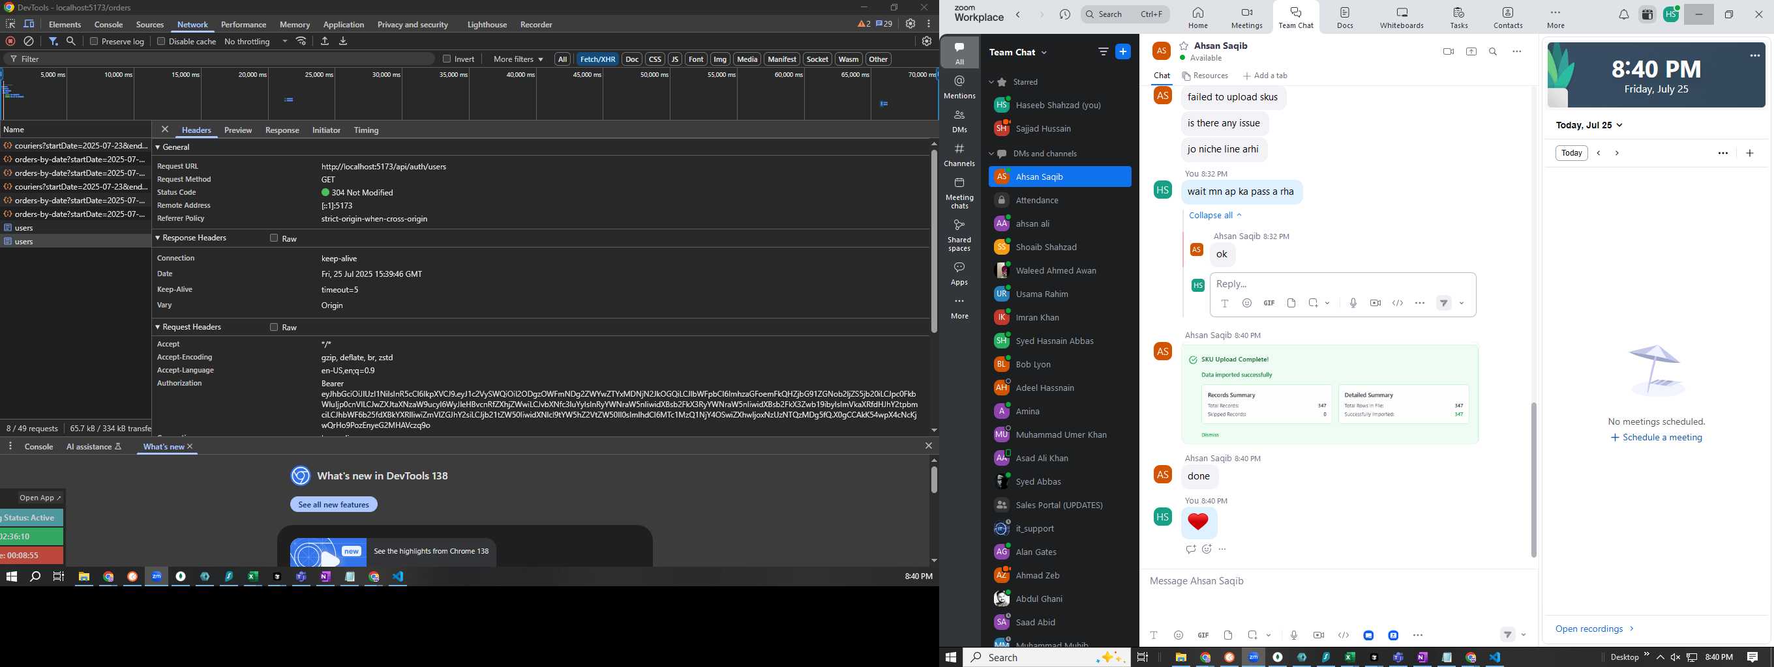This screenshot has height=667, width=1774.
Task: Collapse the Response Headers section
Action: pos(158,238)
